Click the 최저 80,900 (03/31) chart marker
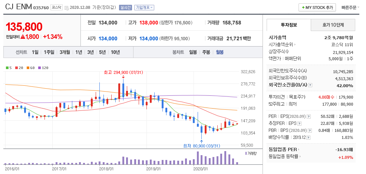 tap(202, 146)
